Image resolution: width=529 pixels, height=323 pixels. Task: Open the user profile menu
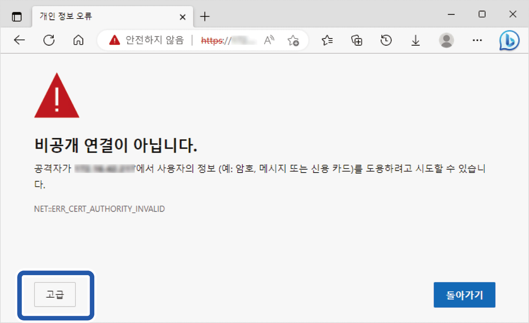tap(446, 40)
